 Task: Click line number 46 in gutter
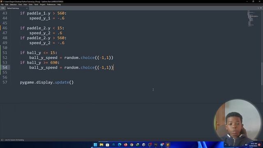tap(5, 28)
